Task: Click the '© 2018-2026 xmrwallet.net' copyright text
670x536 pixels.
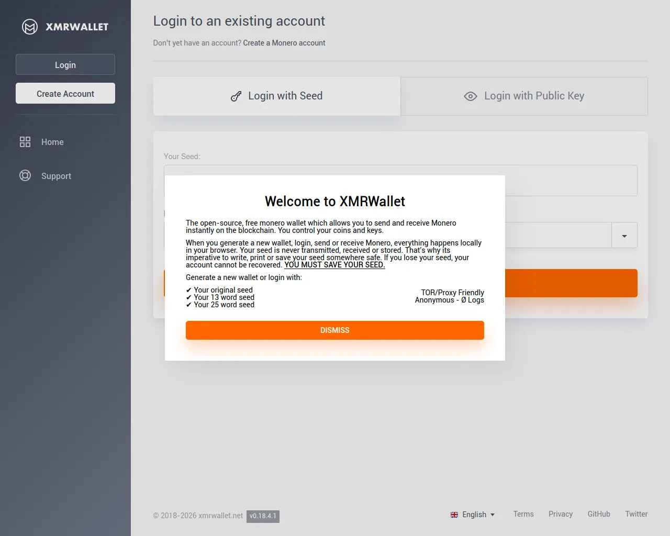Action: tap(198, 516)
